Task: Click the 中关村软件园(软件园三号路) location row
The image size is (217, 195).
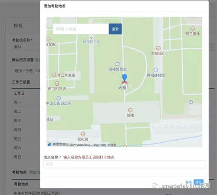Action: click(x=37, y=193)
